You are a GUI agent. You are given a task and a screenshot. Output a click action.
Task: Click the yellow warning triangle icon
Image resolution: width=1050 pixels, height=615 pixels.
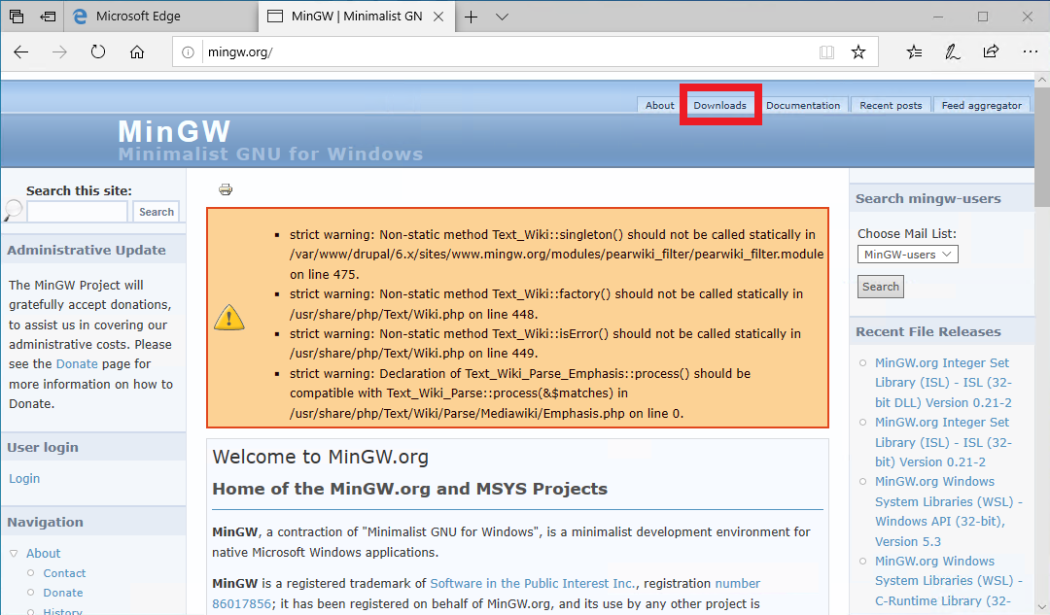coord(229,317)
